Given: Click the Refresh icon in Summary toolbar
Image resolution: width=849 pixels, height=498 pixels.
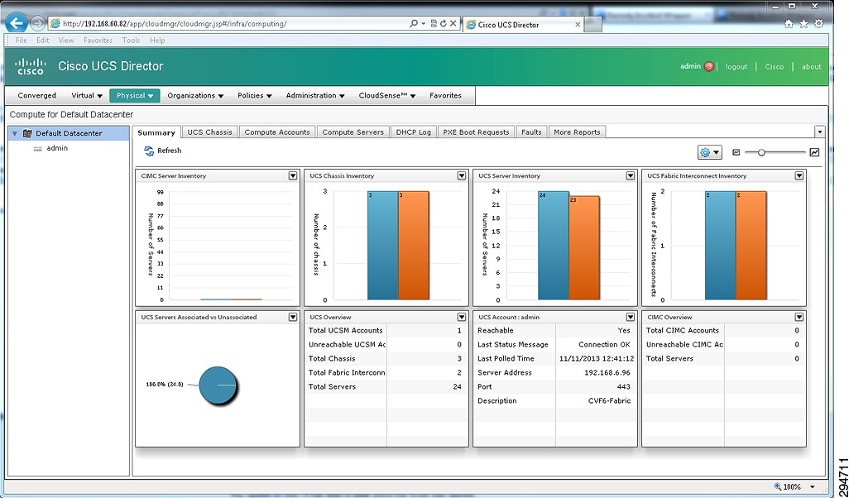Looking at the screenshot, I should [149, 151].
